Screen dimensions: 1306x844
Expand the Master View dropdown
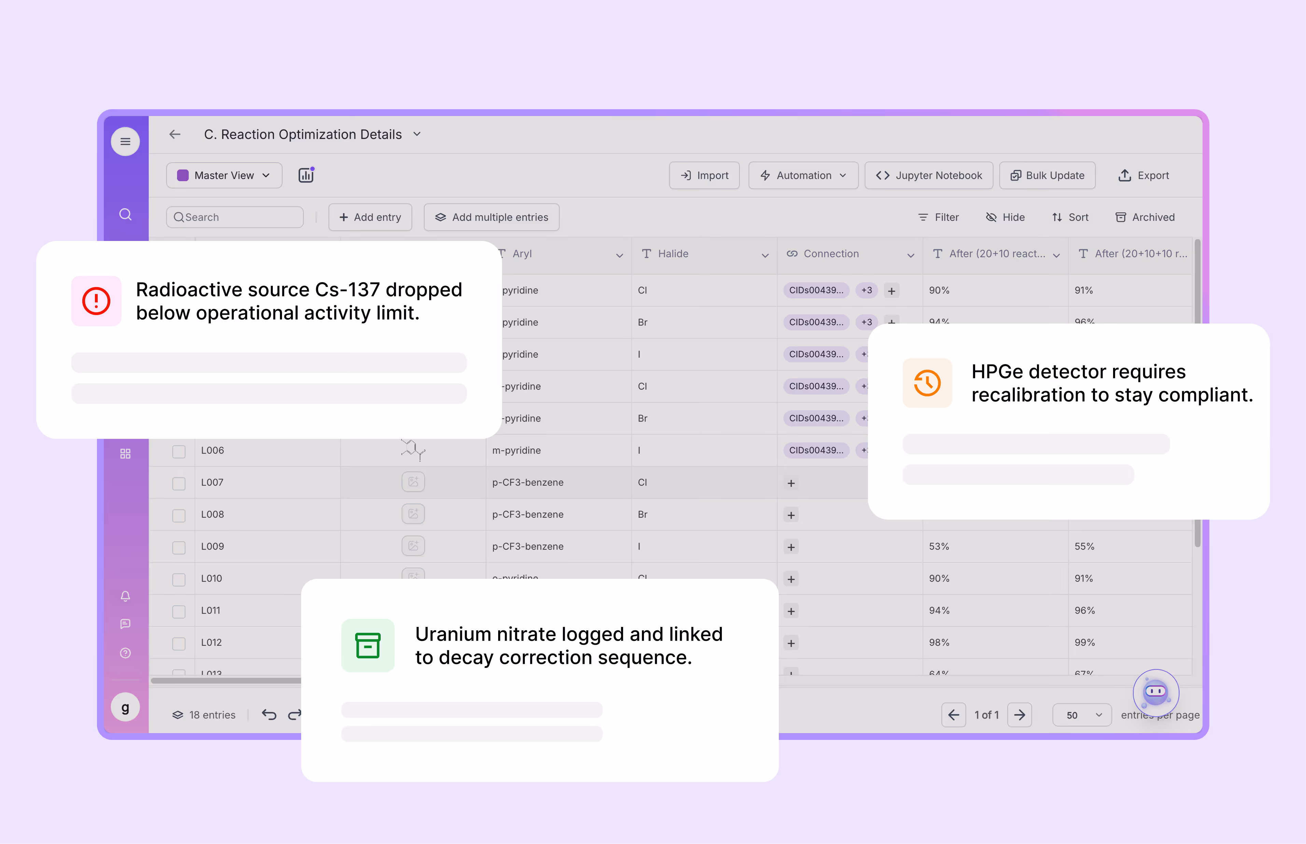[224, 175]
